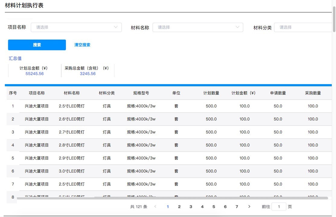Select the 2.7寸LED筒灯 cell
Screen dimensions: 336x217
coord(72,132)
